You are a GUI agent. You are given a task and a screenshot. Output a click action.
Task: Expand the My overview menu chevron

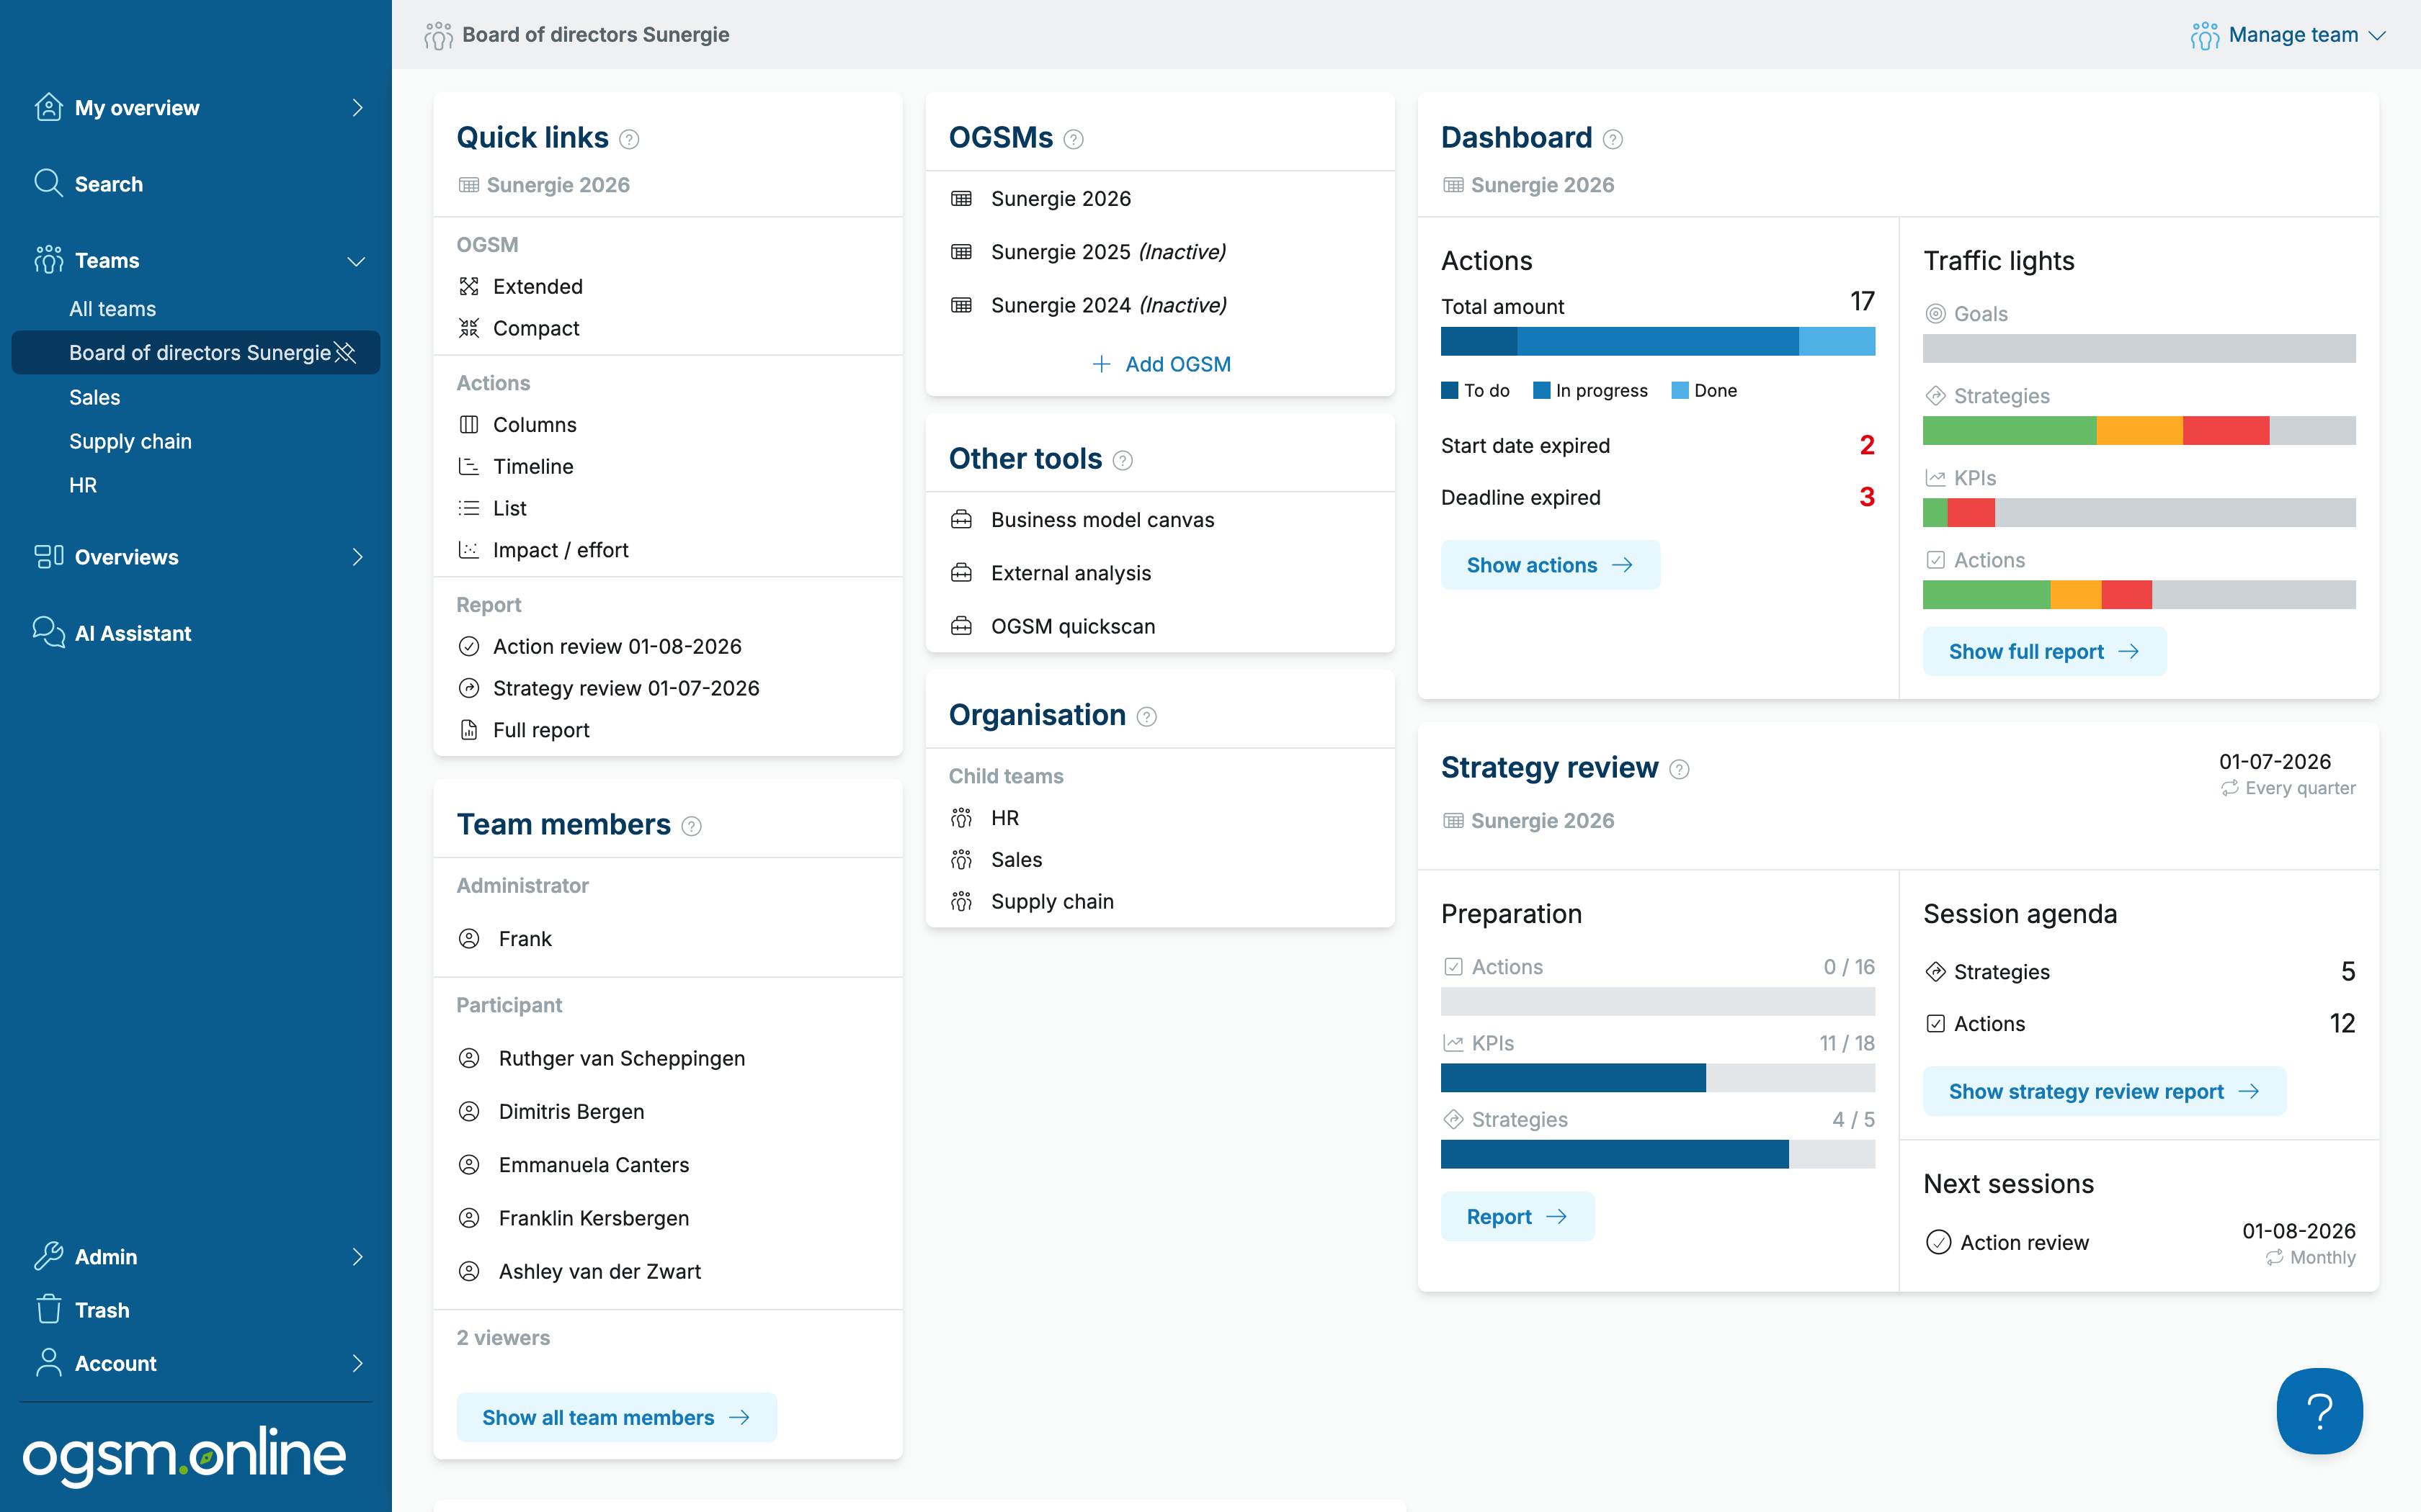[357, 107]
